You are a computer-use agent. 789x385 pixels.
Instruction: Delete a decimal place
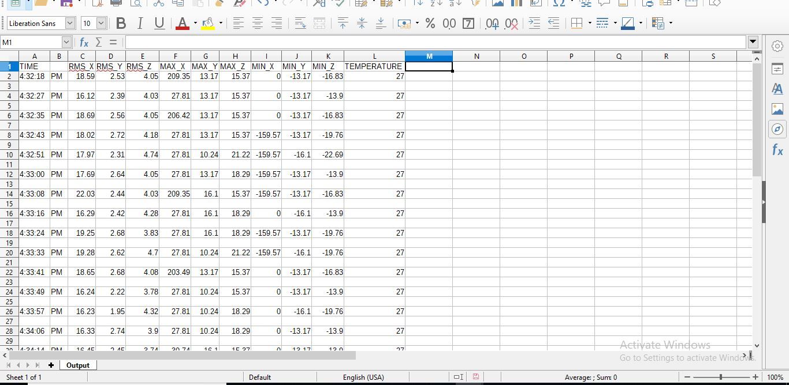(x=511, y=24)
